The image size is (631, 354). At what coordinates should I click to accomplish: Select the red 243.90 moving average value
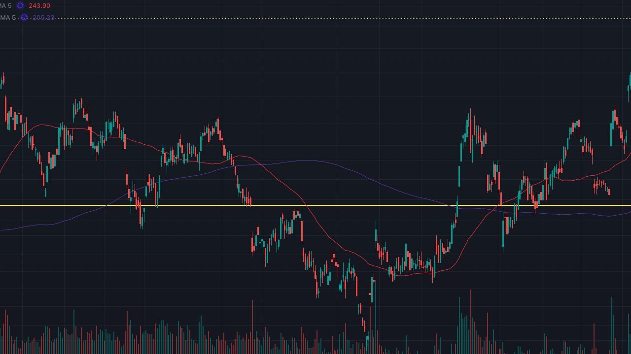(x=39, y=5)
